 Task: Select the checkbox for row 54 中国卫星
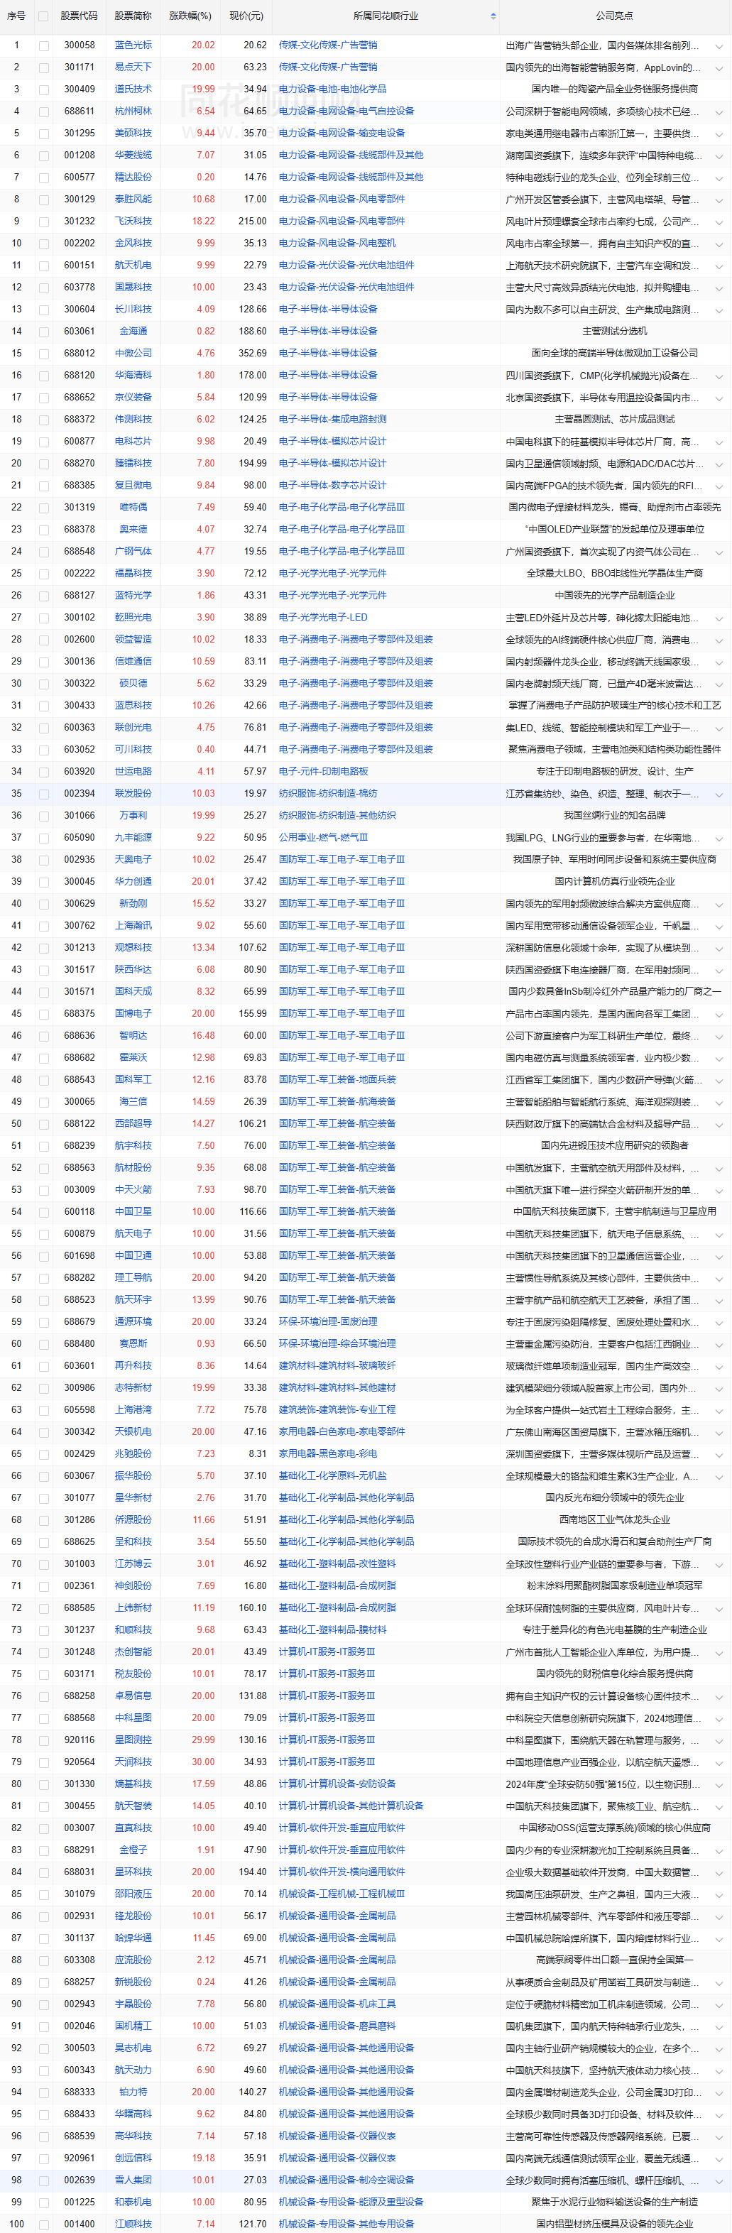[x=43, y=1212]
